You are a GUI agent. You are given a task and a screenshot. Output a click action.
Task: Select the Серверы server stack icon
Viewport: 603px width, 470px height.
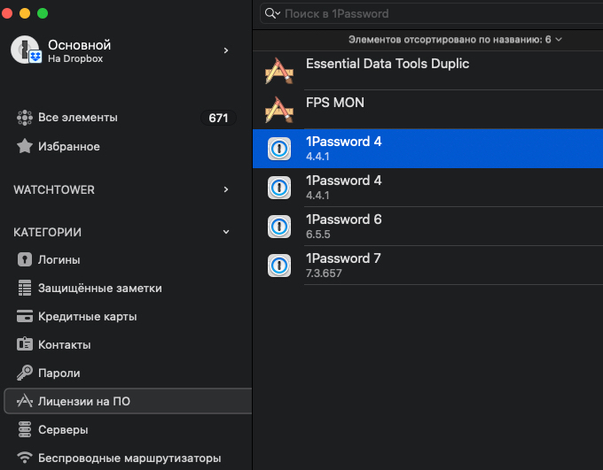25,429
